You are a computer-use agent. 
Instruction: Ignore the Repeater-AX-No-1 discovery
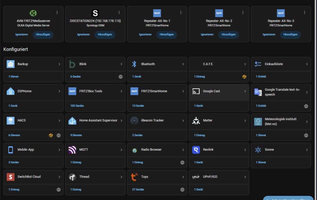(145, 35)
